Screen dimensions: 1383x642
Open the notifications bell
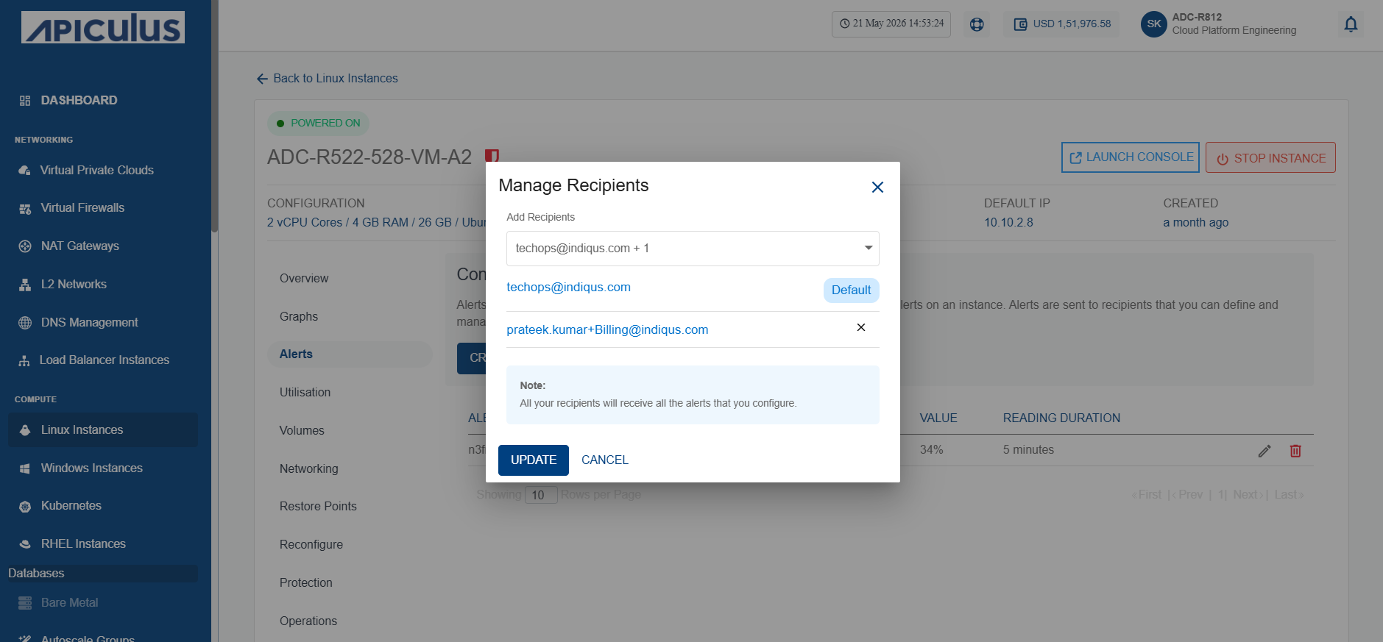tap(1351, 24)
